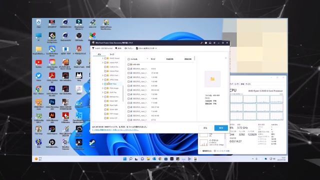Click the key (register) icon in MiniTool title bar
This screenshot has width=320, height=180.
click(201, 43)
